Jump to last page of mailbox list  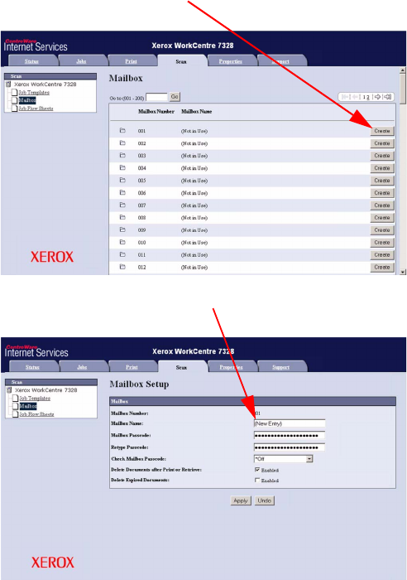click(x=387, y=97)
